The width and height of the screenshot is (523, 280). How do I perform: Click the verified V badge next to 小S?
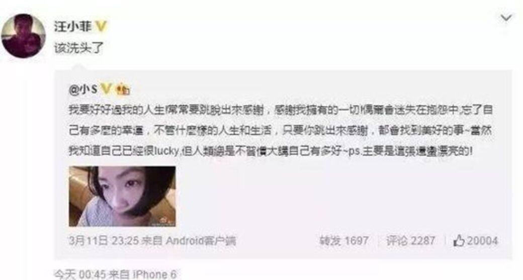click(x=106, y=89)
